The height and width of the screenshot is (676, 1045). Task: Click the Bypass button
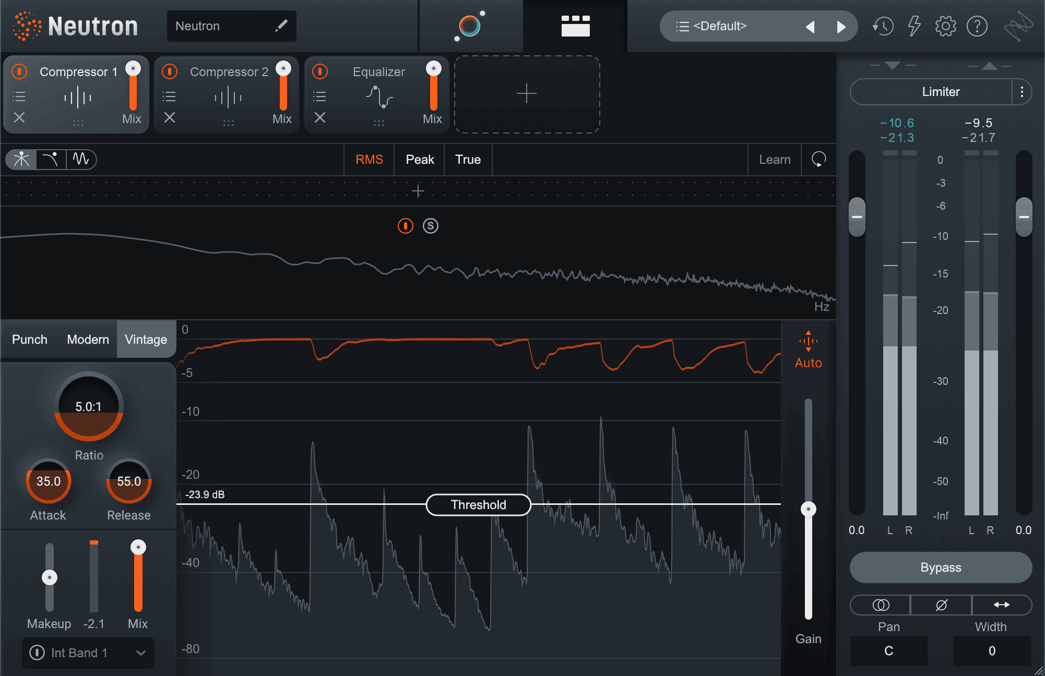click(941, 568)
